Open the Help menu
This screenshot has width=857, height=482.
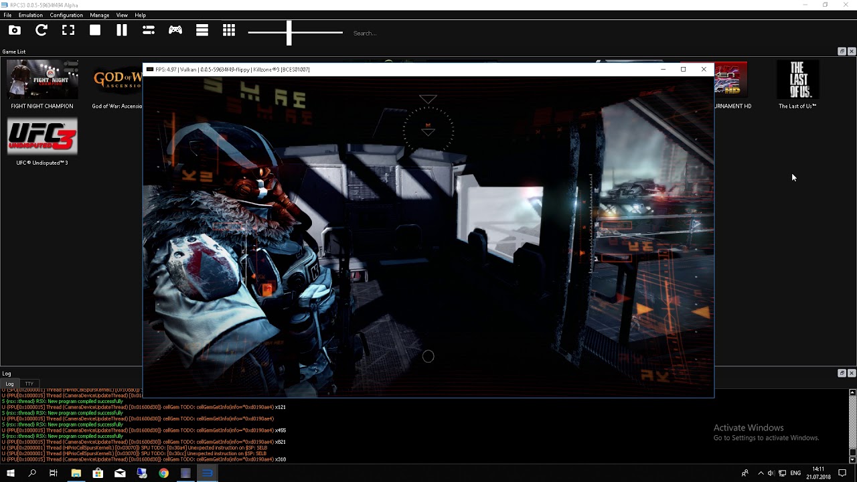140,15
